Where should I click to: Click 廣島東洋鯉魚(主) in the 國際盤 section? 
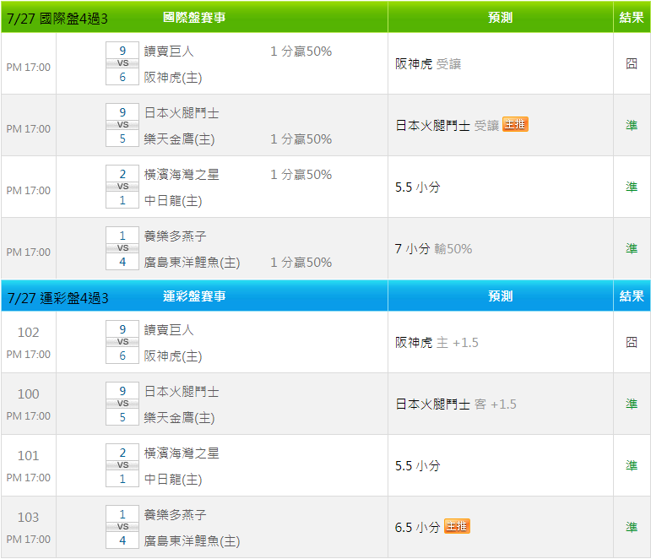point(193,262)
